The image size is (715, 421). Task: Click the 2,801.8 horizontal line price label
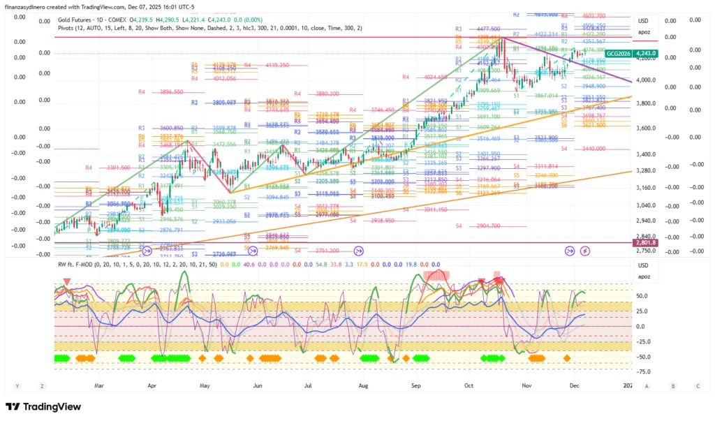(x=643, y=243)
